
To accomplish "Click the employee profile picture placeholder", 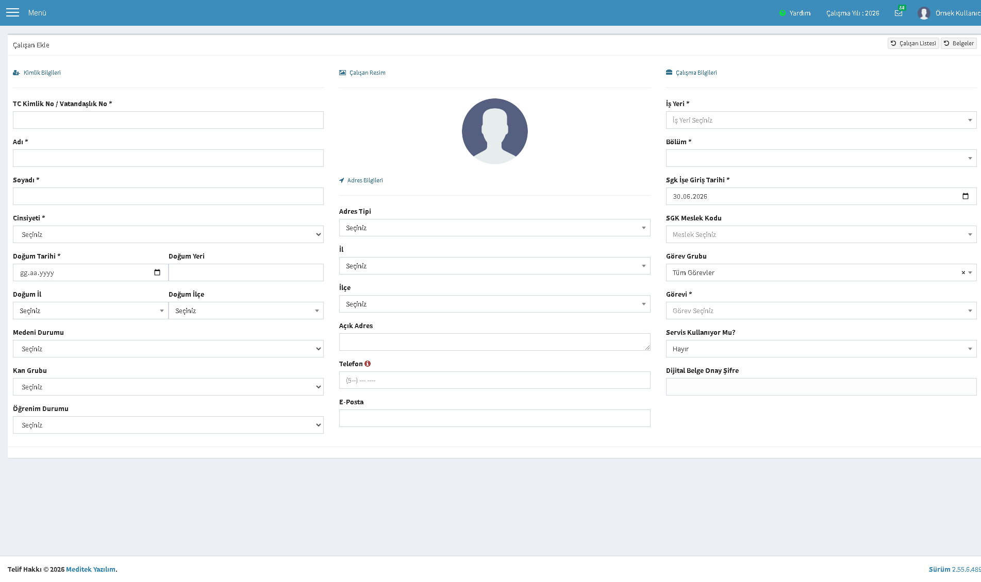I will pyautogui.click(x=495, y=131).
